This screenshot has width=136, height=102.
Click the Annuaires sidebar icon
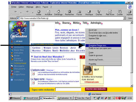click(12, 53)
